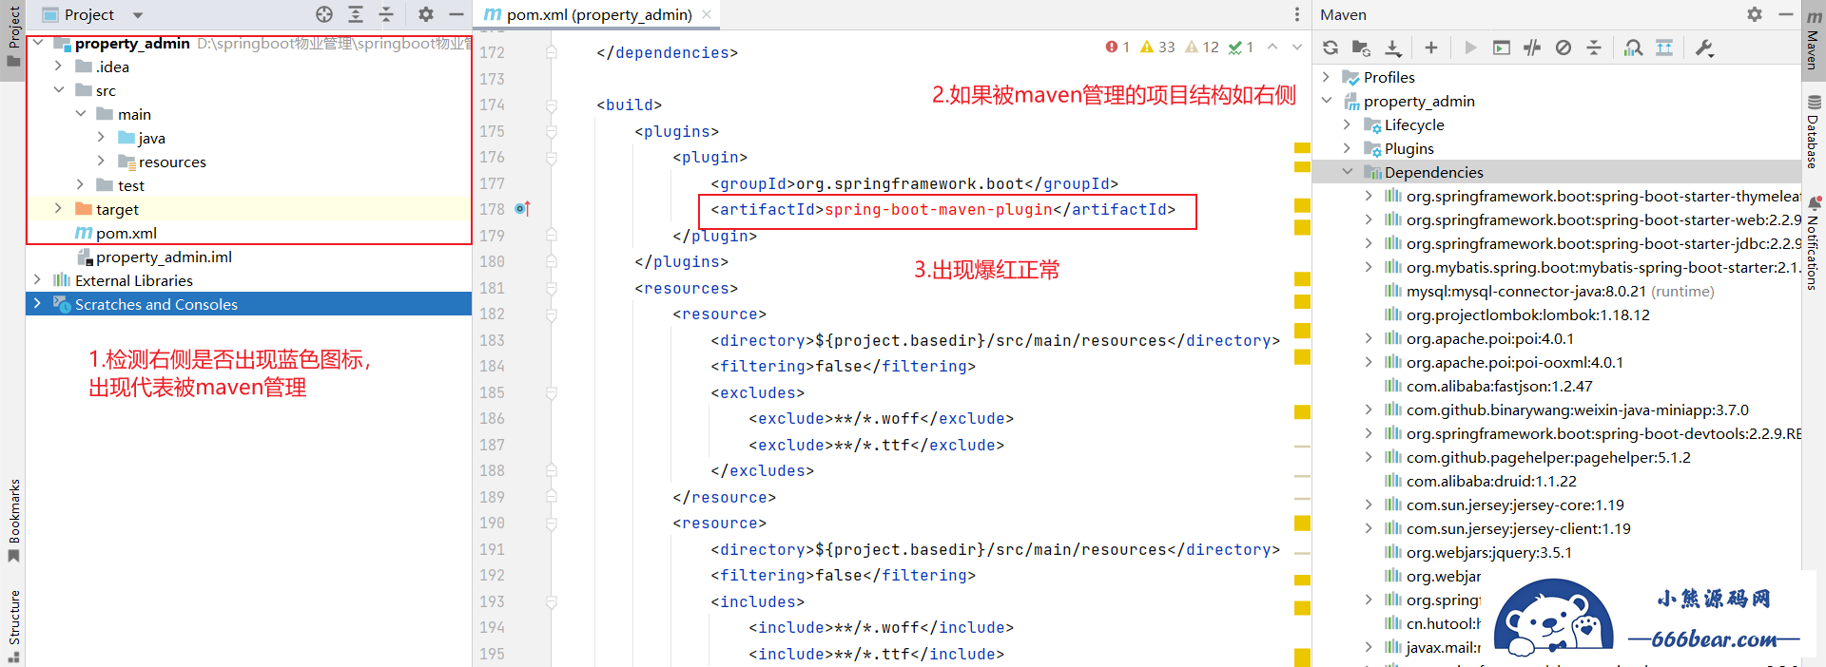Open Maven dependency analyzer icon
The width and height of the screenshot is (1826, 667).
(1633, 48)
